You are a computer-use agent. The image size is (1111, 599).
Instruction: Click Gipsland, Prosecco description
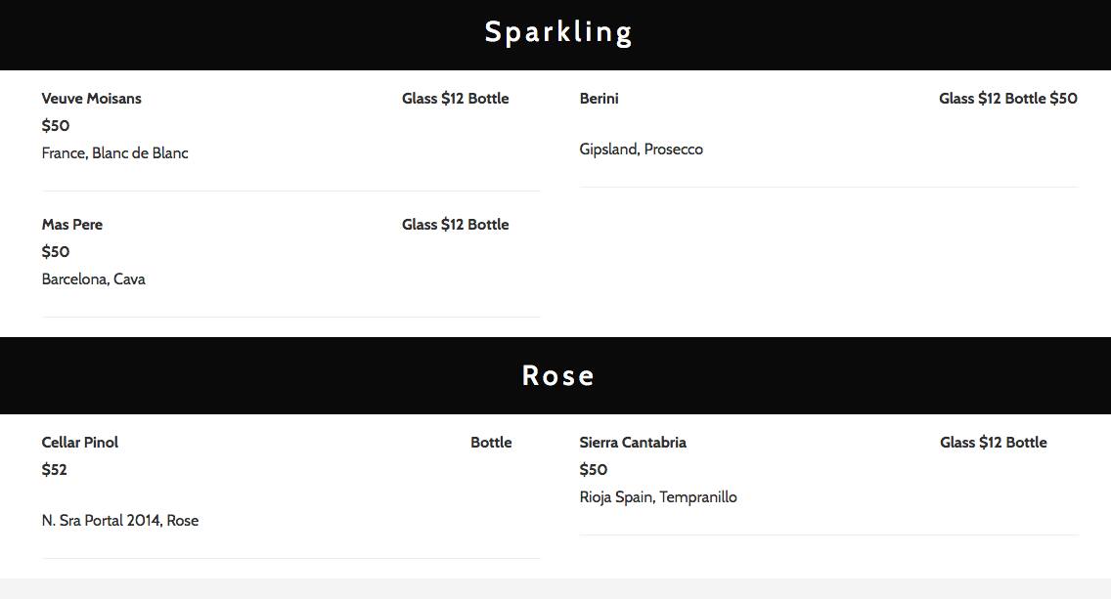642,150
